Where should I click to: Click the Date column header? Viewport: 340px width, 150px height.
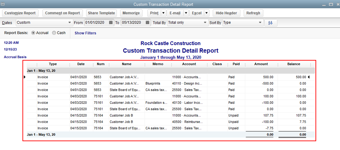click(81, 64)
